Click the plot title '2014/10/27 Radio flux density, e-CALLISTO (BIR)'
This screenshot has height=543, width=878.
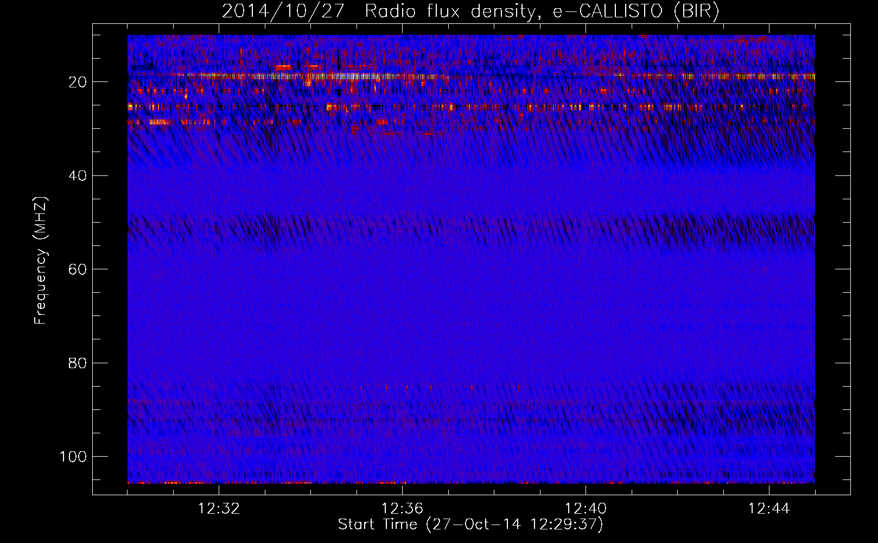click(470, 11)
